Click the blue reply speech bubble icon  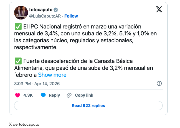point(43,95)
